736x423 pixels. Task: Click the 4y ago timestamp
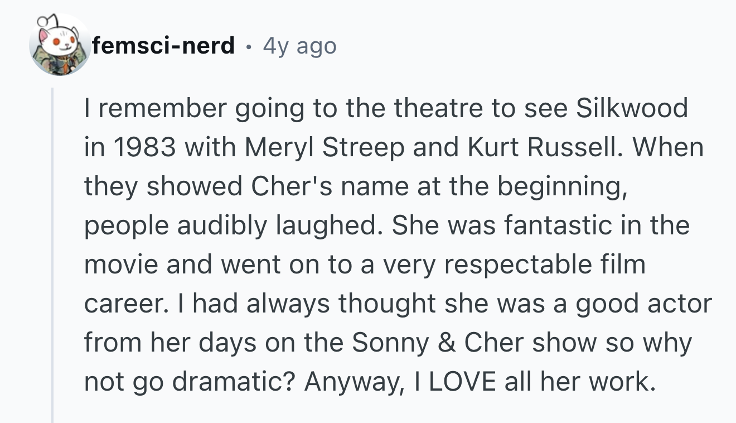click(x=299, y=46)
